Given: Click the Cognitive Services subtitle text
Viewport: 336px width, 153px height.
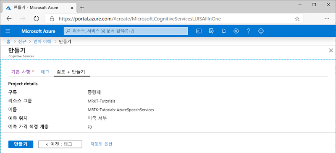Looking at the screenshot, I should (21, 56).
